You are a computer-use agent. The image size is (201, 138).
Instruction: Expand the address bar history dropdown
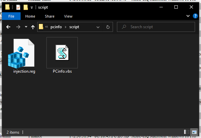point(98,27)
